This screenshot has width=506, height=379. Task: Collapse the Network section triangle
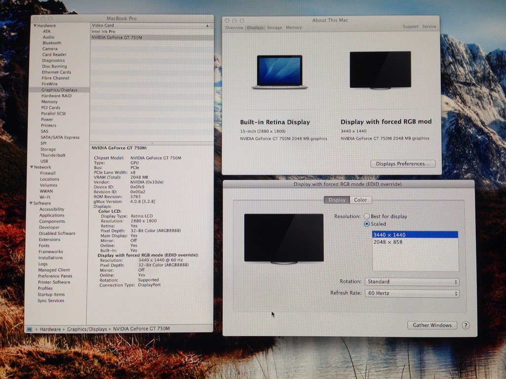tap(32, 167)
